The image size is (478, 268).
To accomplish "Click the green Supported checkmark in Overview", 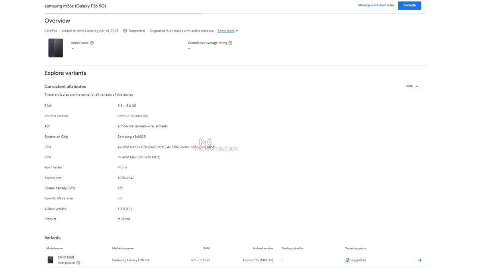I will (x=125, y=31).
